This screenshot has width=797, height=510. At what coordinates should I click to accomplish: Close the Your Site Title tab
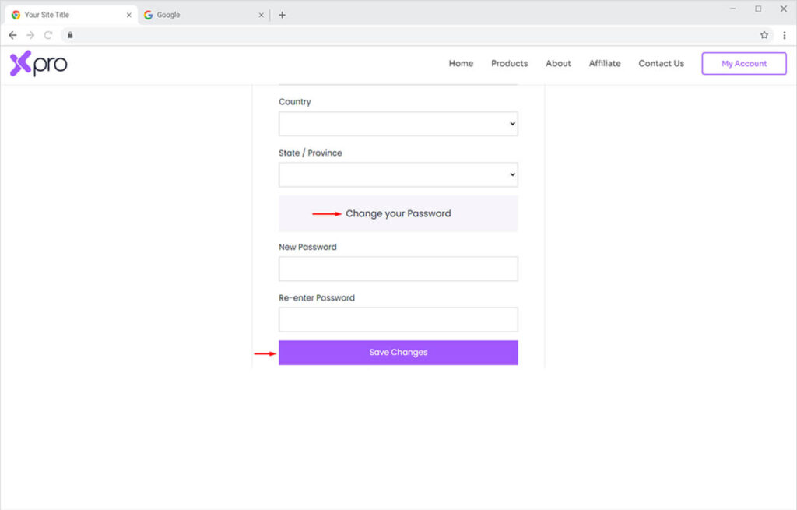coord(129,15)
